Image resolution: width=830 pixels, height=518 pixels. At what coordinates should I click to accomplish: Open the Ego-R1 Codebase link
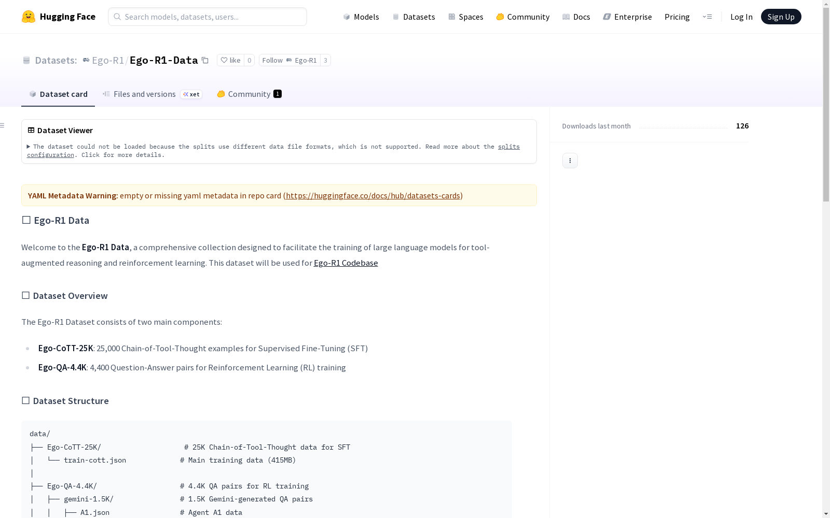(x=345, y=263)
